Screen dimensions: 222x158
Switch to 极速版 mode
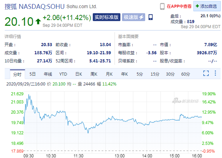(134, 17)
